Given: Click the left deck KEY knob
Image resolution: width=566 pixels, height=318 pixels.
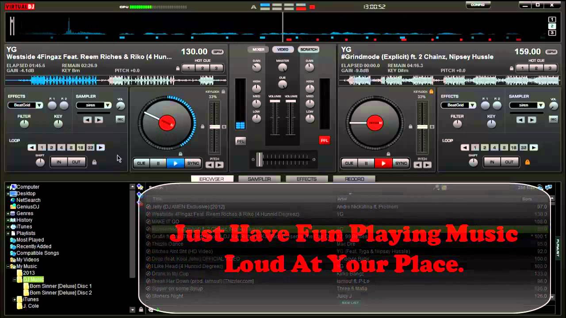Looking at the screenshot, I should point(58,124).
